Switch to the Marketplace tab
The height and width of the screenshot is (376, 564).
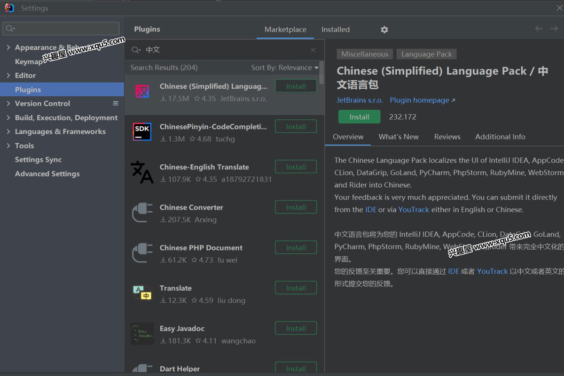(285, 30)
